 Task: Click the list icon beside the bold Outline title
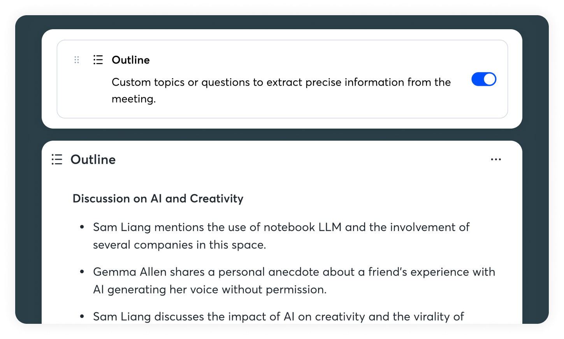[98, 60]
